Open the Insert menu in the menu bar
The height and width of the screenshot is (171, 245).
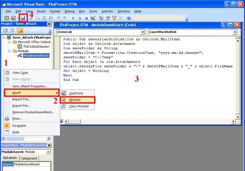pos(41,11)
